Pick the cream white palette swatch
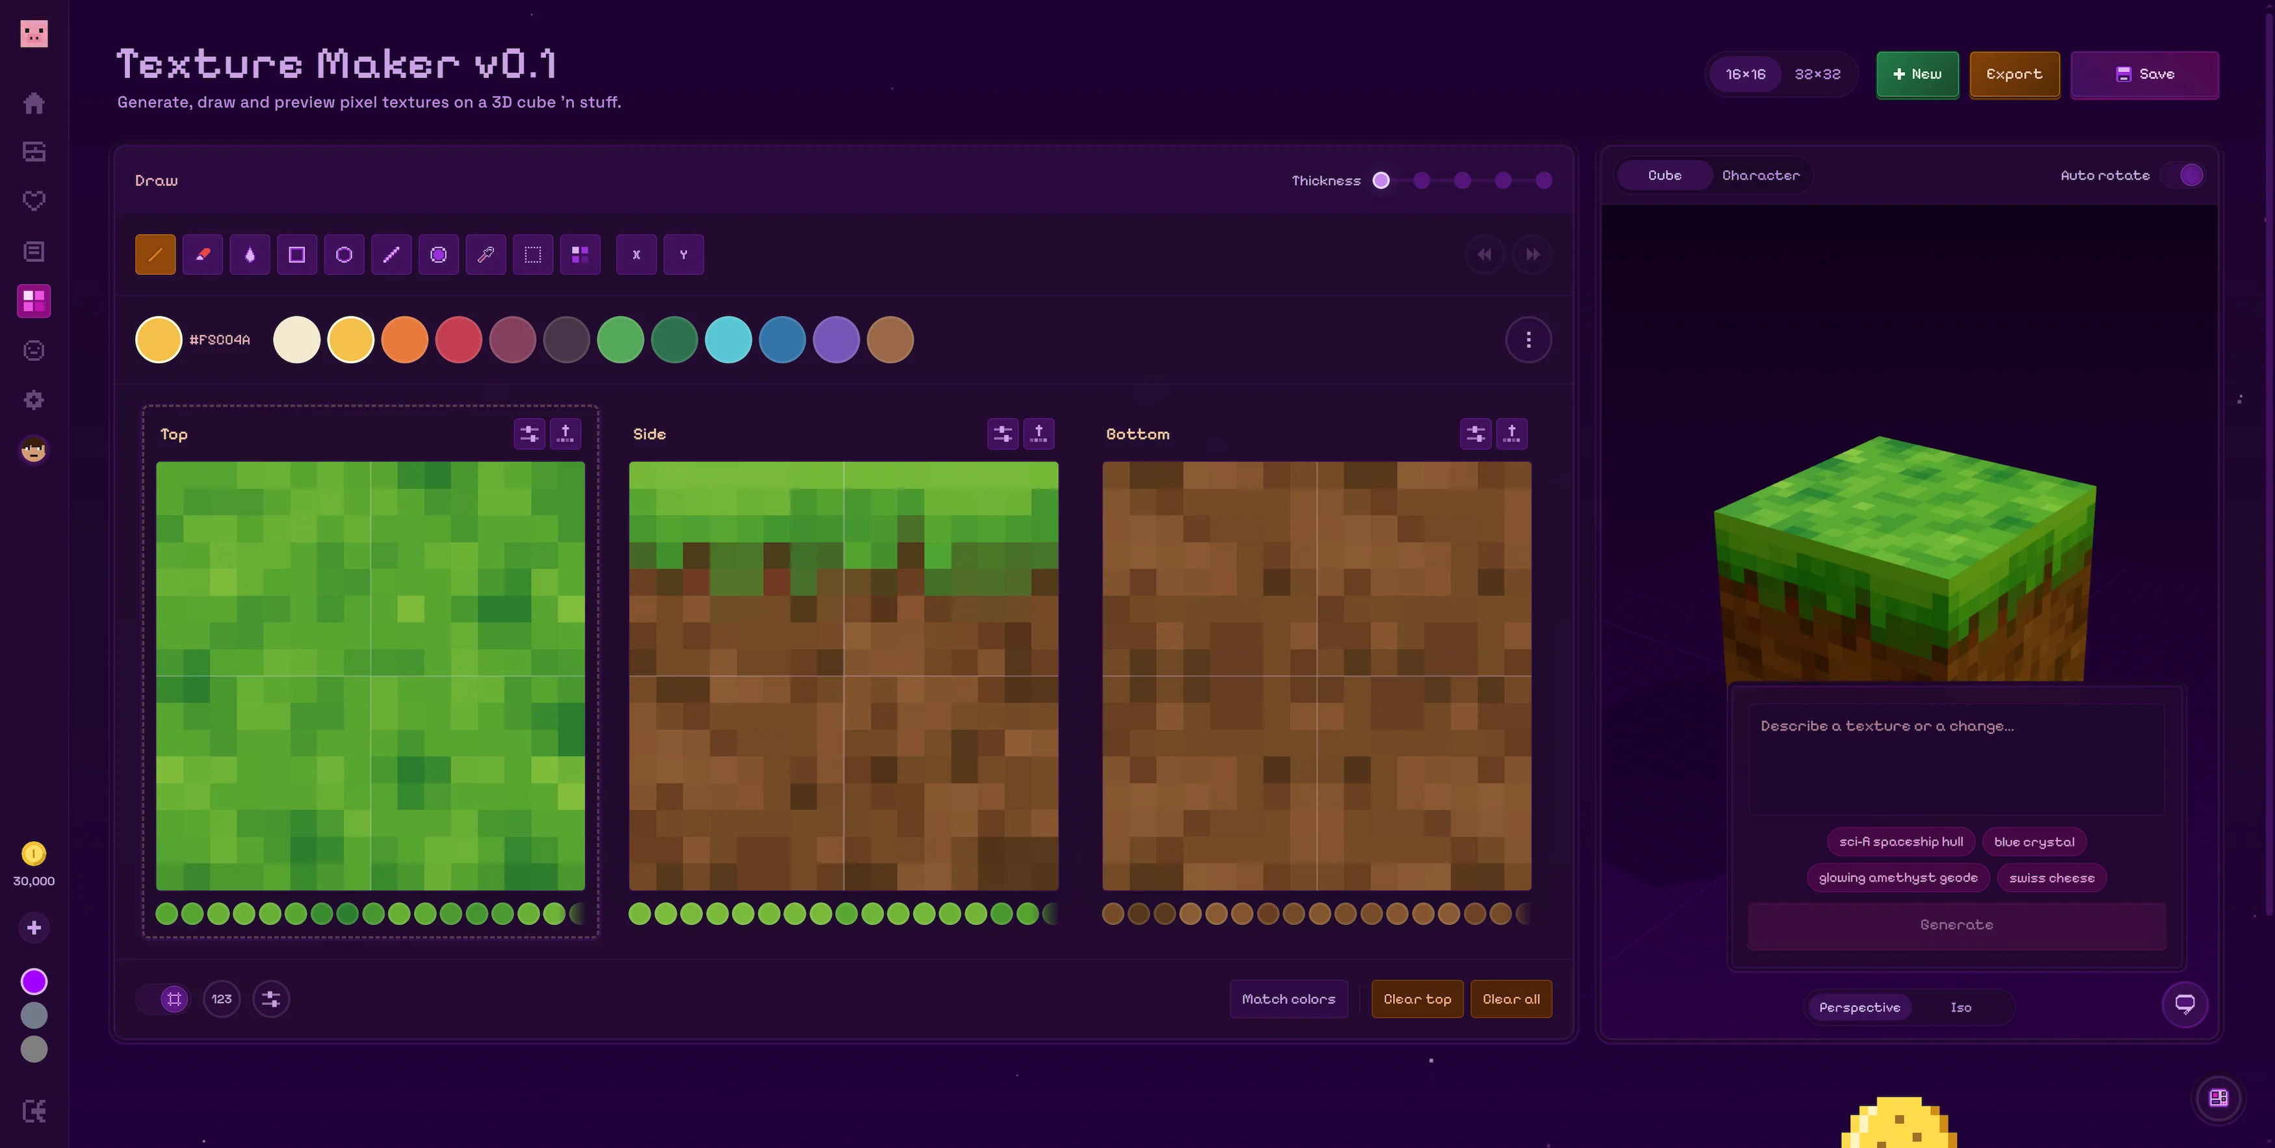 297,339
